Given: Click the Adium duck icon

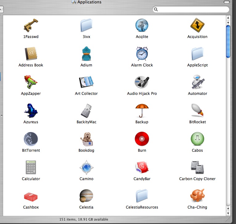Looking at the screenshot, I should (86, 53).
